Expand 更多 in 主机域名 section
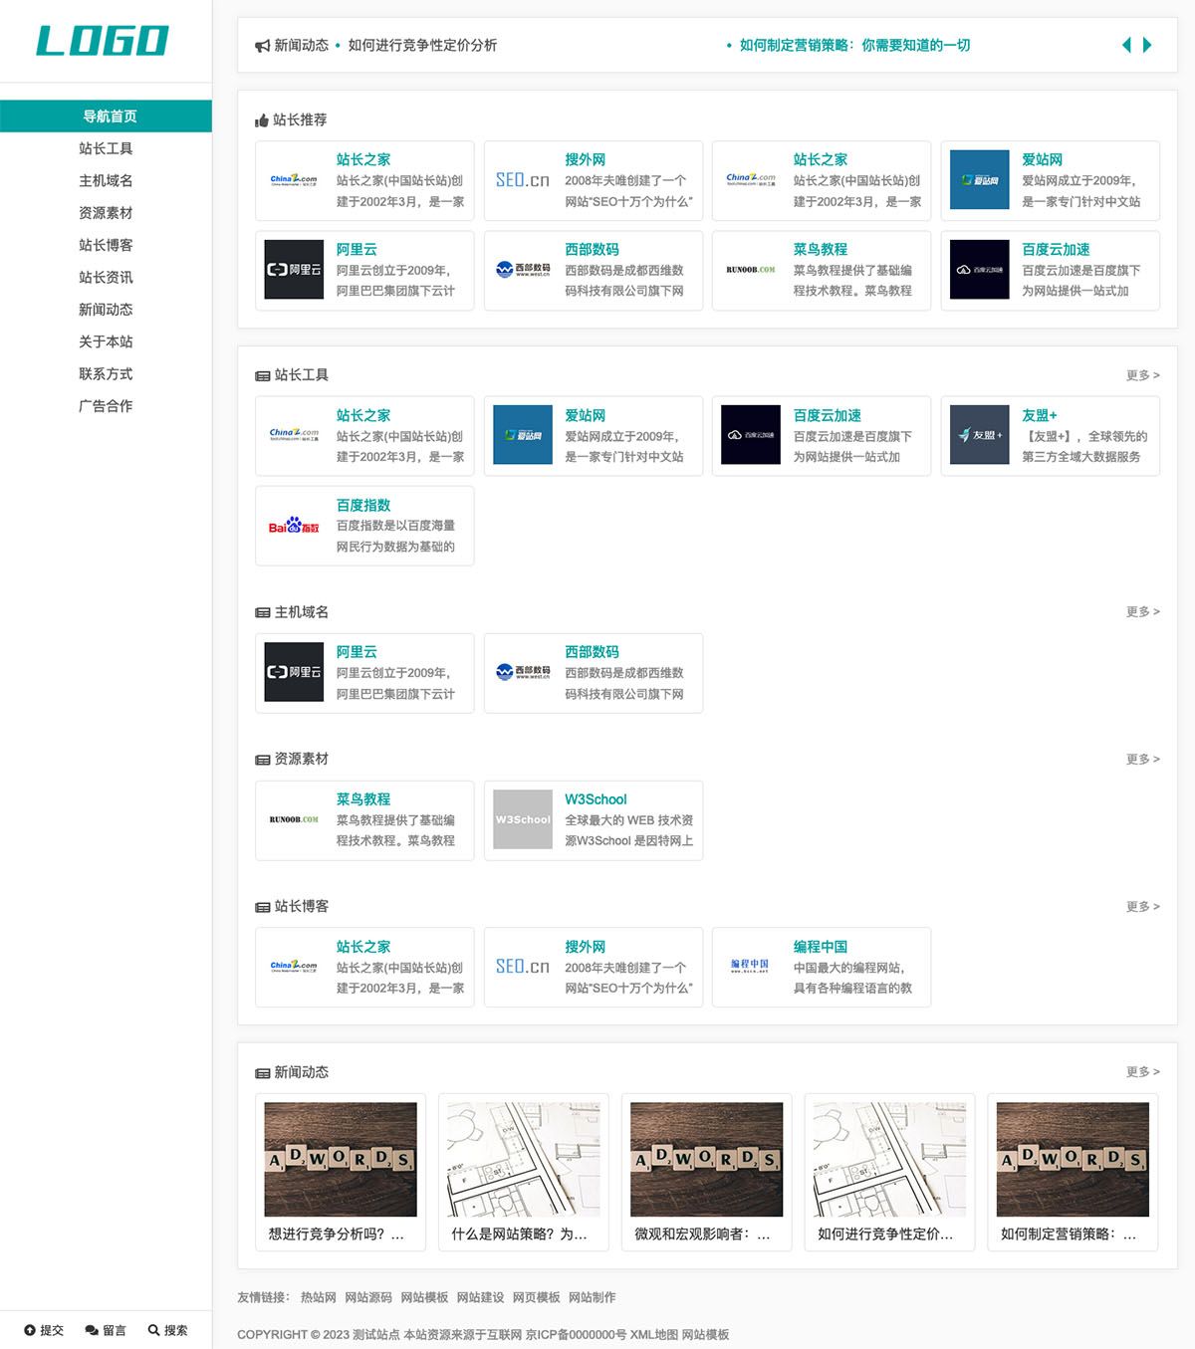 coord(1142,611)
